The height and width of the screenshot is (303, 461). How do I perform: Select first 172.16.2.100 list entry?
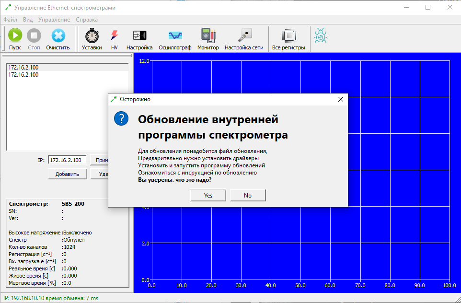pos(23,68)
